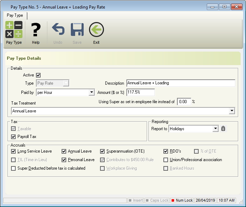This screenshot has height=207, width=246.
Task: Click the Description text field
Action: 181,83
